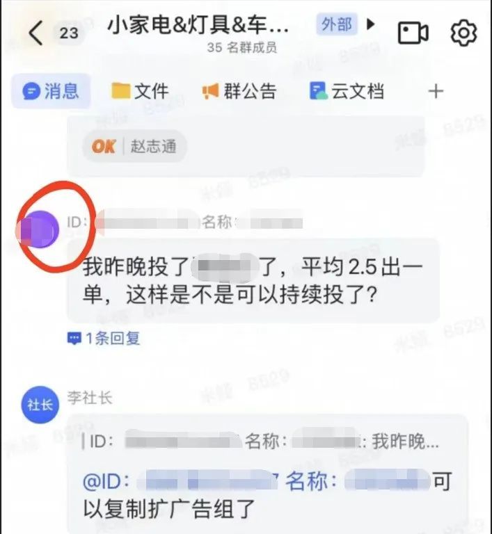Open the quoted message in 李社长's reply
The height and width of the screenshot is (534, 492).
pos(261,442)
